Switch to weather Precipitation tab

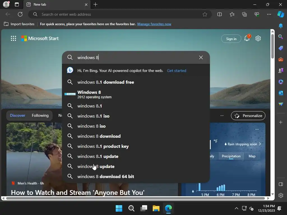231,156
